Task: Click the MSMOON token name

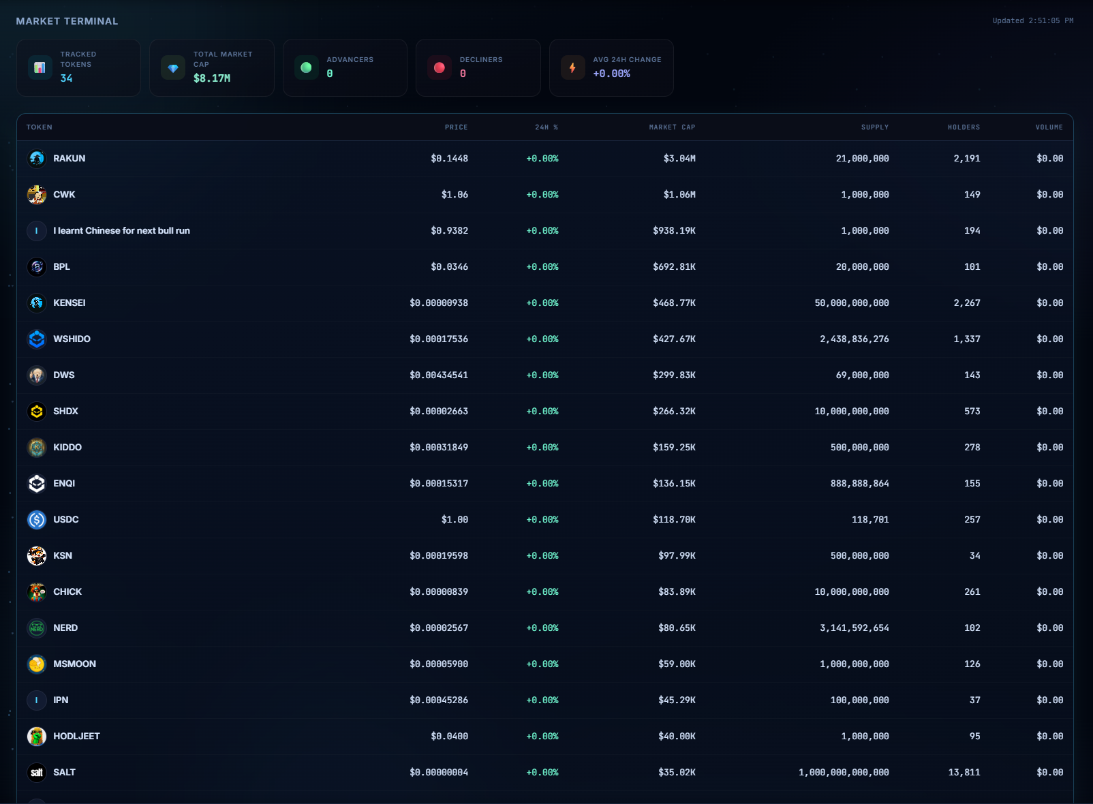Action: coord(74,664)
